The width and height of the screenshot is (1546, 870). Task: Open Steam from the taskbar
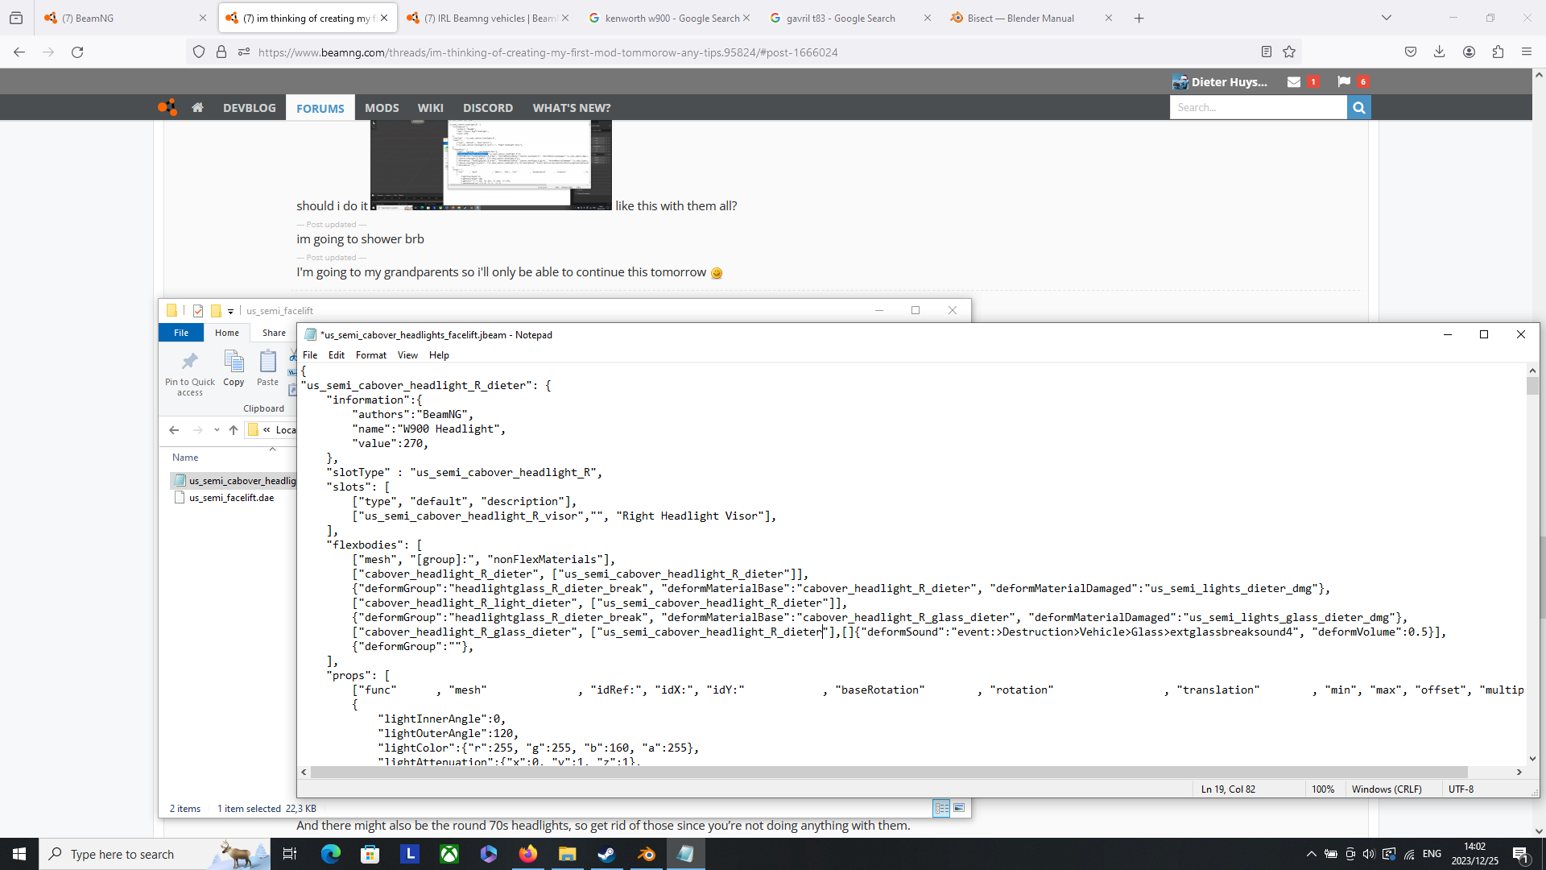click(x=606, y=854)
